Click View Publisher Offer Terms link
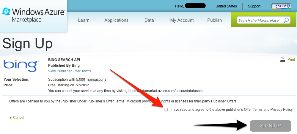The width and height of the screenshot is (297, 134). [70, 71]
